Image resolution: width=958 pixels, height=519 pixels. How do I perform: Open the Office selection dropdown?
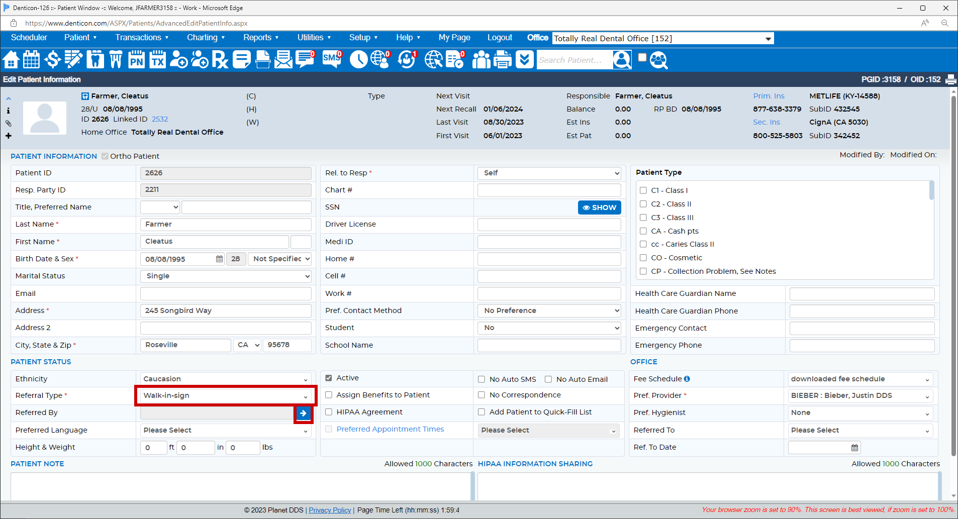click(663, 39)
